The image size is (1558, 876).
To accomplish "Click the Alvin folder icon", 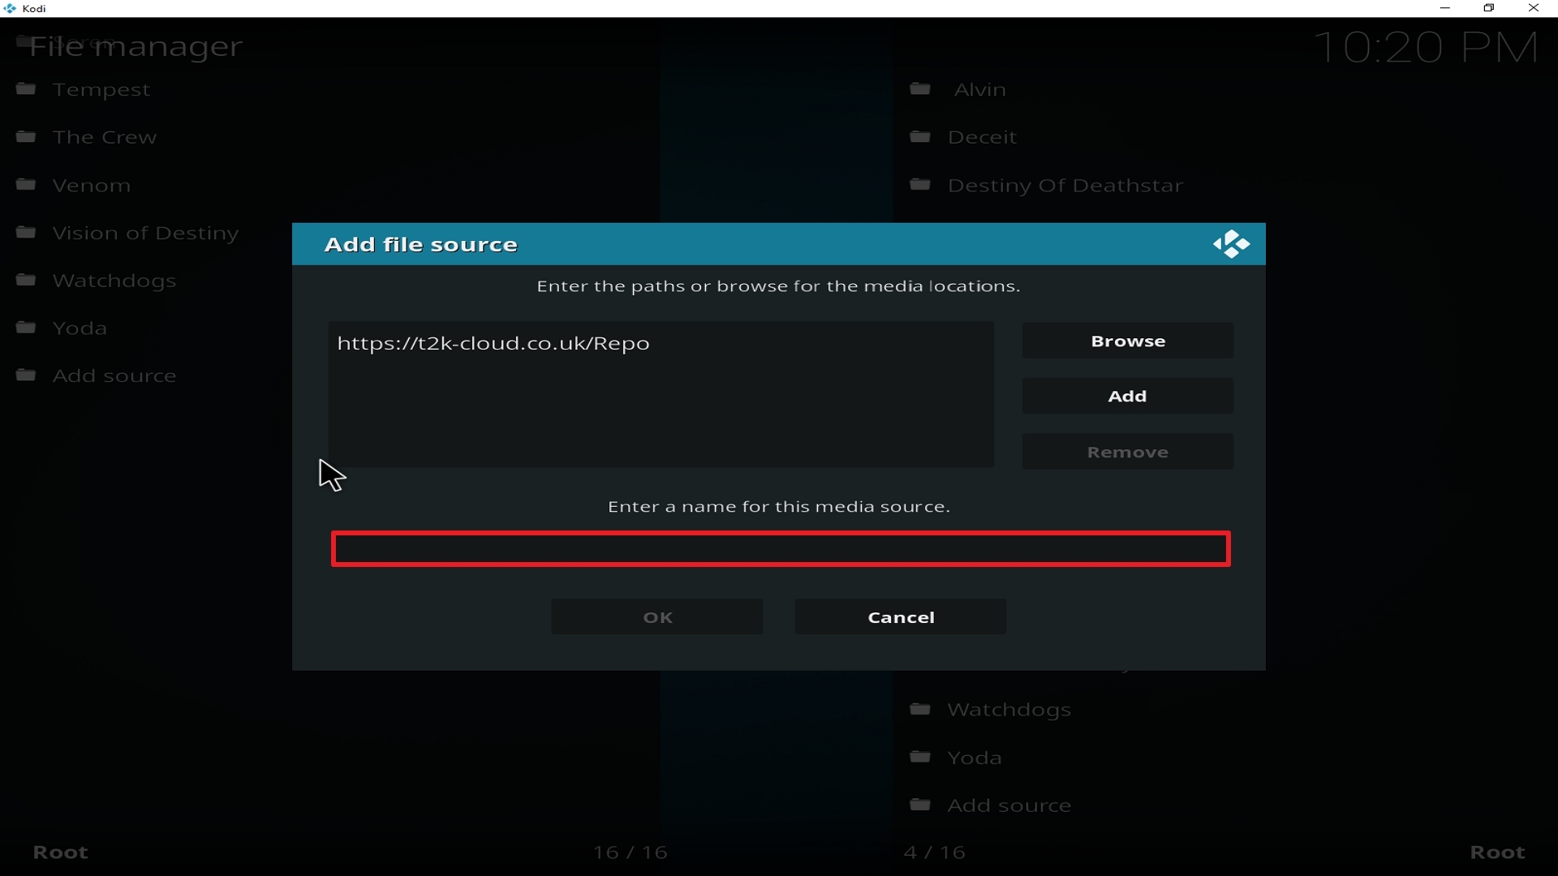I will pyautogui.click(x=920, y=88).
